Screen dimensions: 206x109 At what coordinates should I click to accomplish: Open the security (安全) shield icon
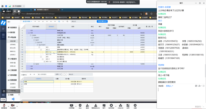click(x=80, y=106)
